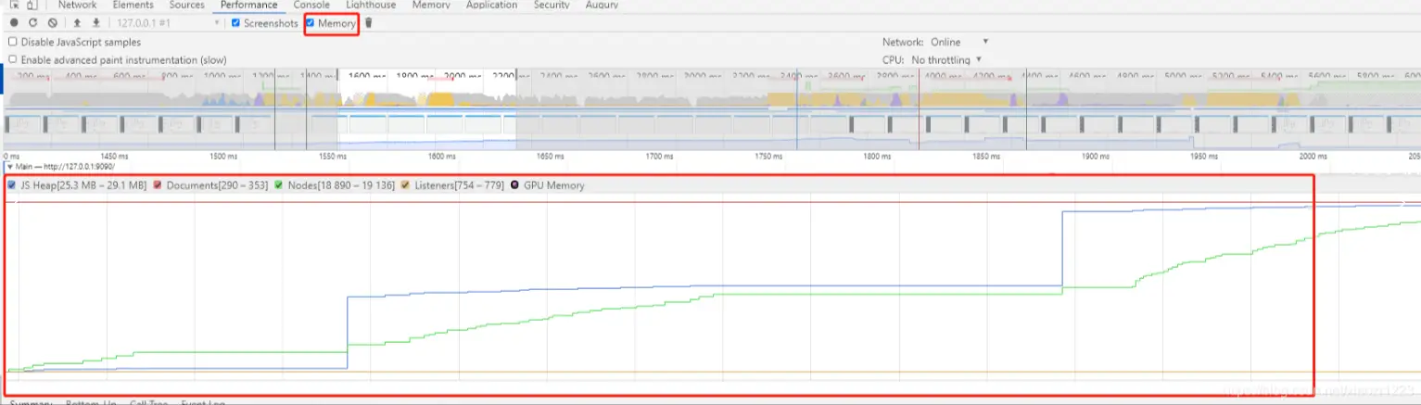1421x405 pixels.
Task: Open the 127.0.0.1 #1 recording selector
Action: tap(168, 23)
